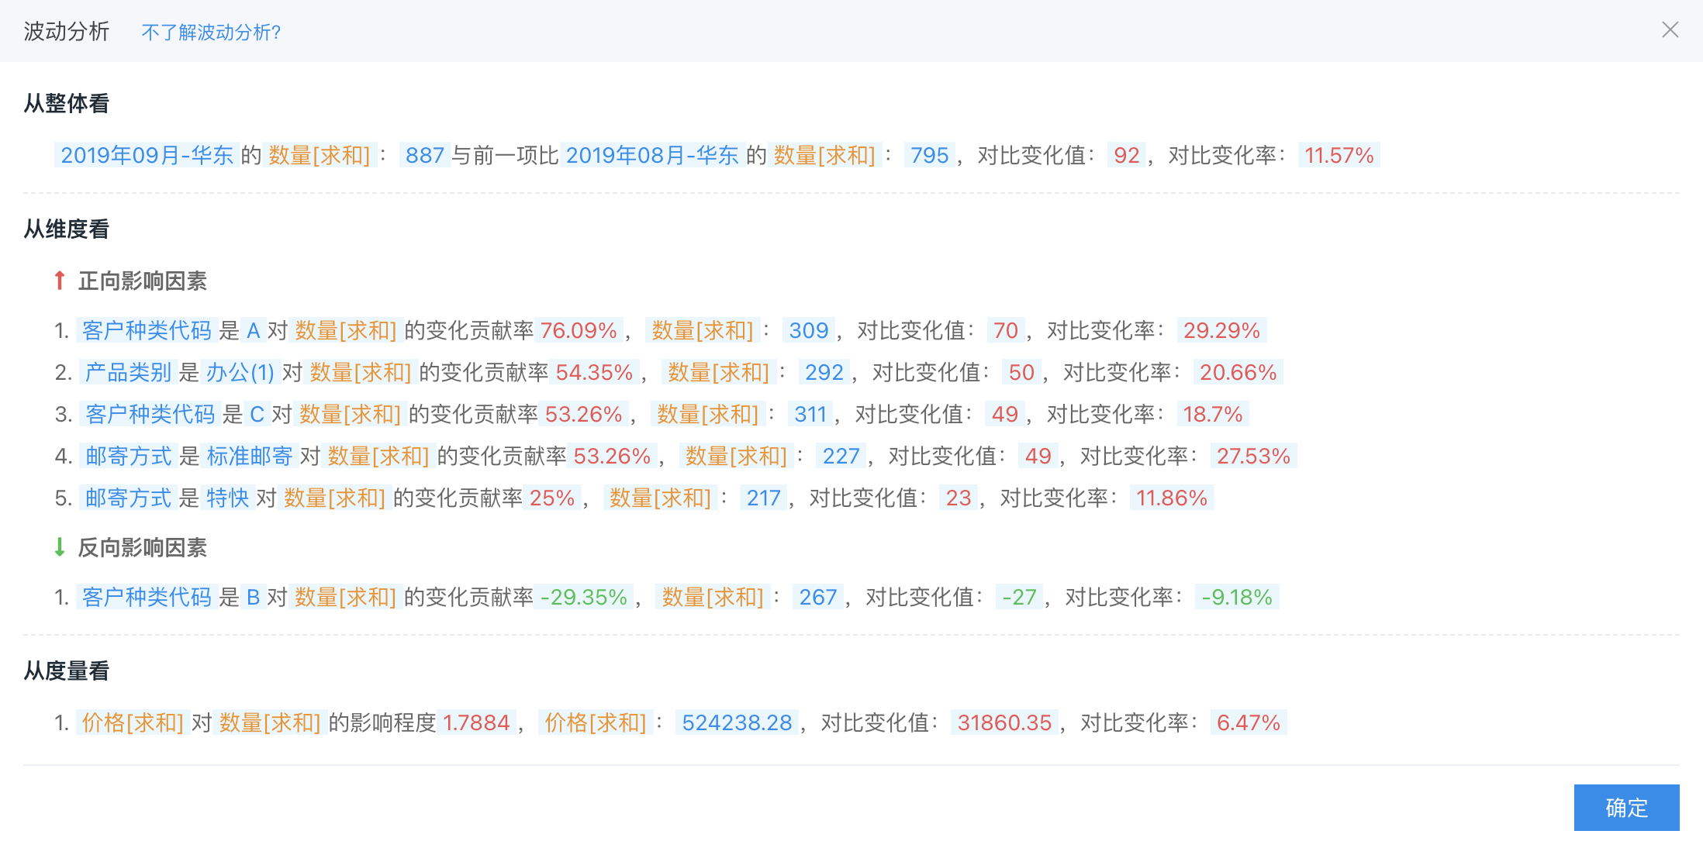Click the 11.57% overall change rate
1703x848 pixels.
1339,155
